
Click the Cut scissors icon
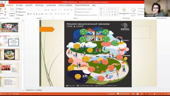point(5,9)
